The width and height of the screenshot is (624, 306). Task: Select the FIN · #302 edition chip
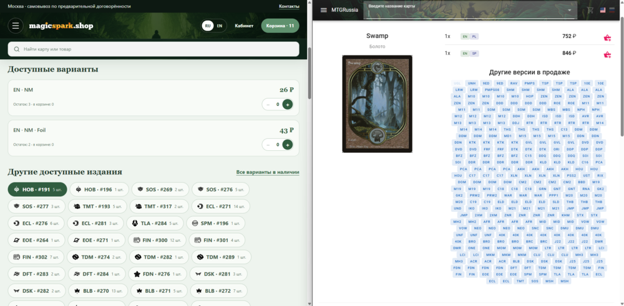tap(36, 257)
